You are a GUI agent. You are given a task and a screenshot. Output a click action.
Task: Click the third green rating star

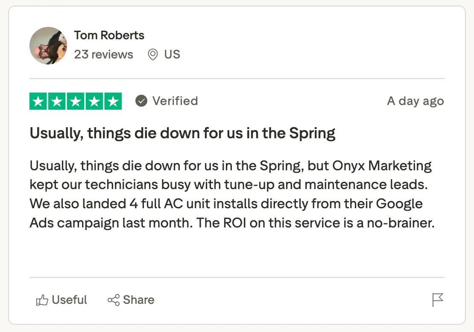coord(76,101)
